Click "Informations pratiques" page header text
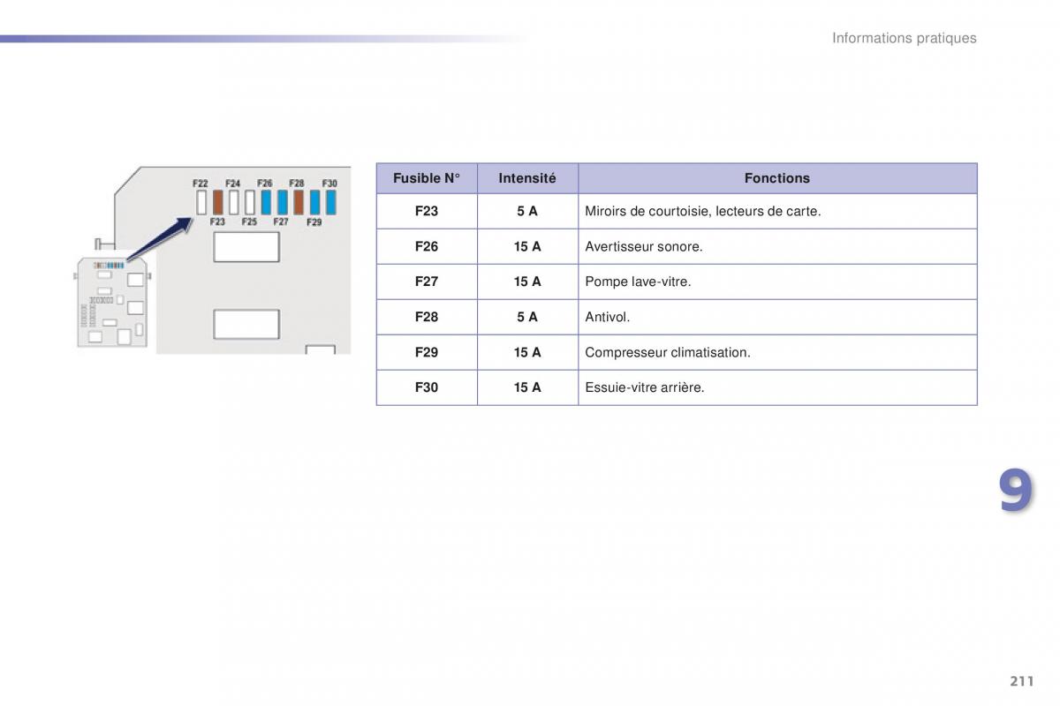 tap(904, 38)
